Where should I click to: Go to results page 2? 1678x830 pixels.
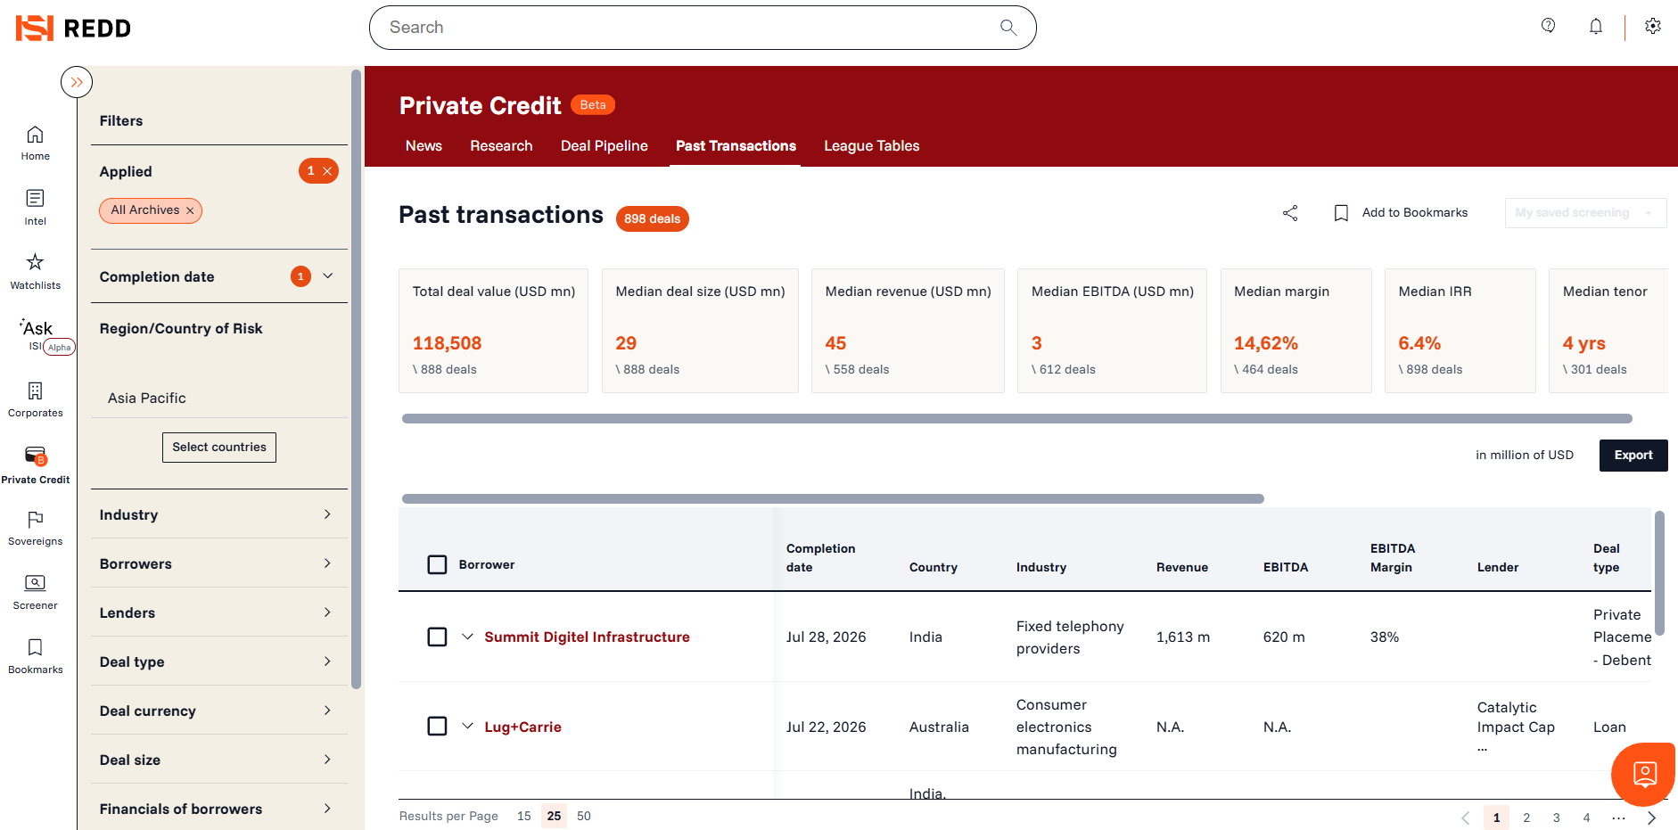tap(1526, 818)
